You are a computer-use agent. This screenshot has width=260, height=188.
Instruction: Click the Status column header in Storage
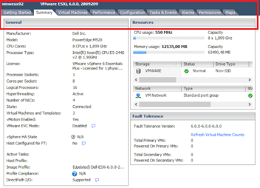(197, 64)
